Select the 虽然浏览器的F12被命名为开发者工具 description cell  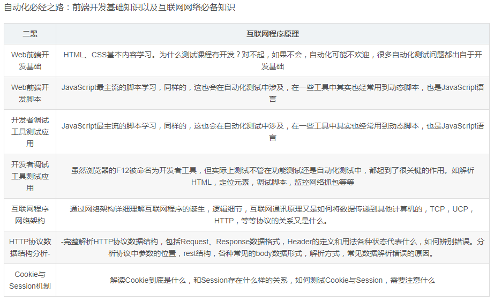[x=273, y=176]
